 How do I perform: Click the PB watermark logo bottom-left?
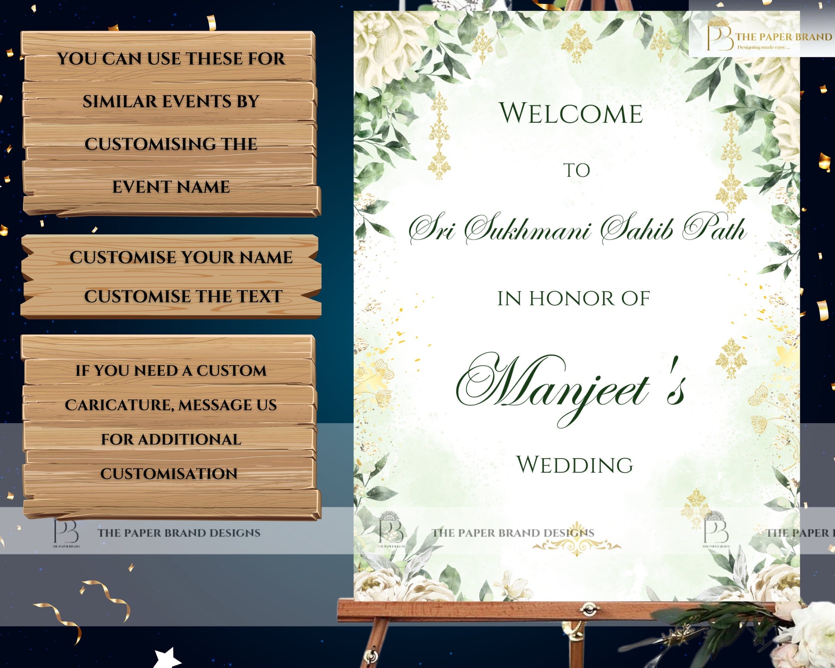coord(66,532)
